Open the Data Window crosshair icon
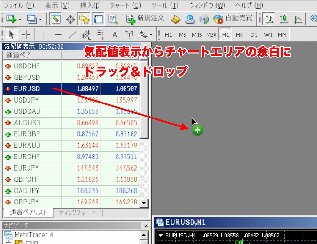Image resolution: width=317 pixels, height=244 pixels. coord(70,19)
